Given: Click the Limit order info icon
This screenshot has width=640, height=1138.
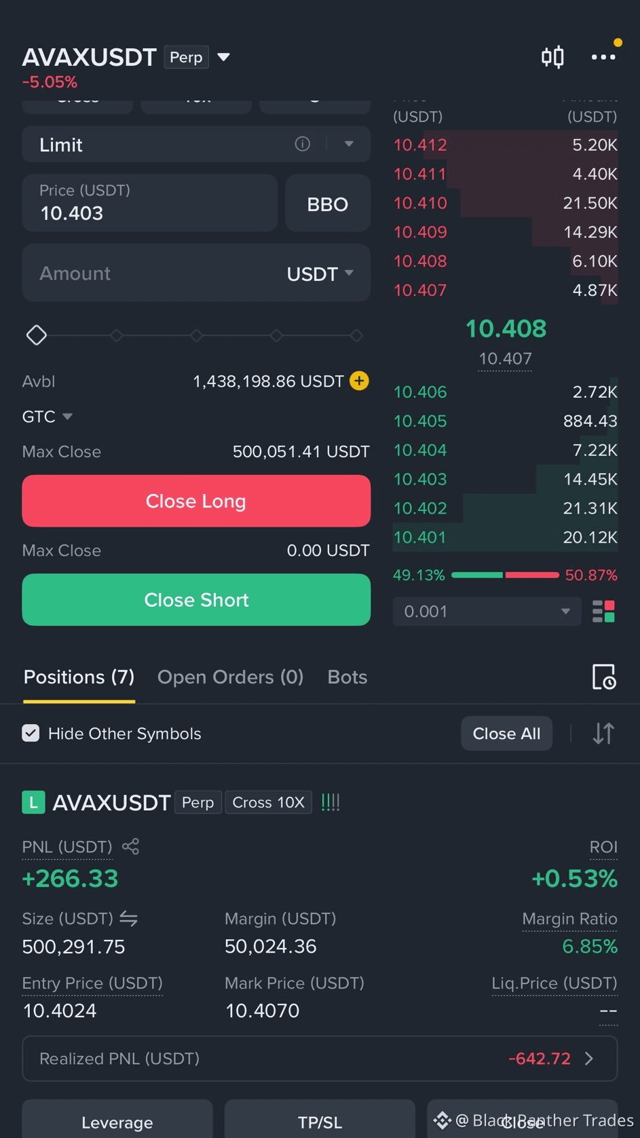Looking at the screenshot, I should [x=303, y=144].
